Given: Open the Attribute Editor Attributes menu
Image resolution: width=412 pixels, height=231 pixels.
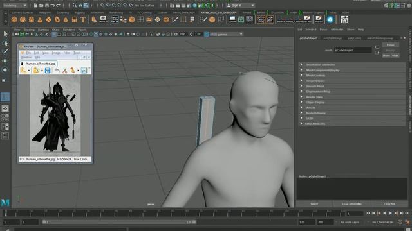Looking at the screenshot, I should point(337,30).
